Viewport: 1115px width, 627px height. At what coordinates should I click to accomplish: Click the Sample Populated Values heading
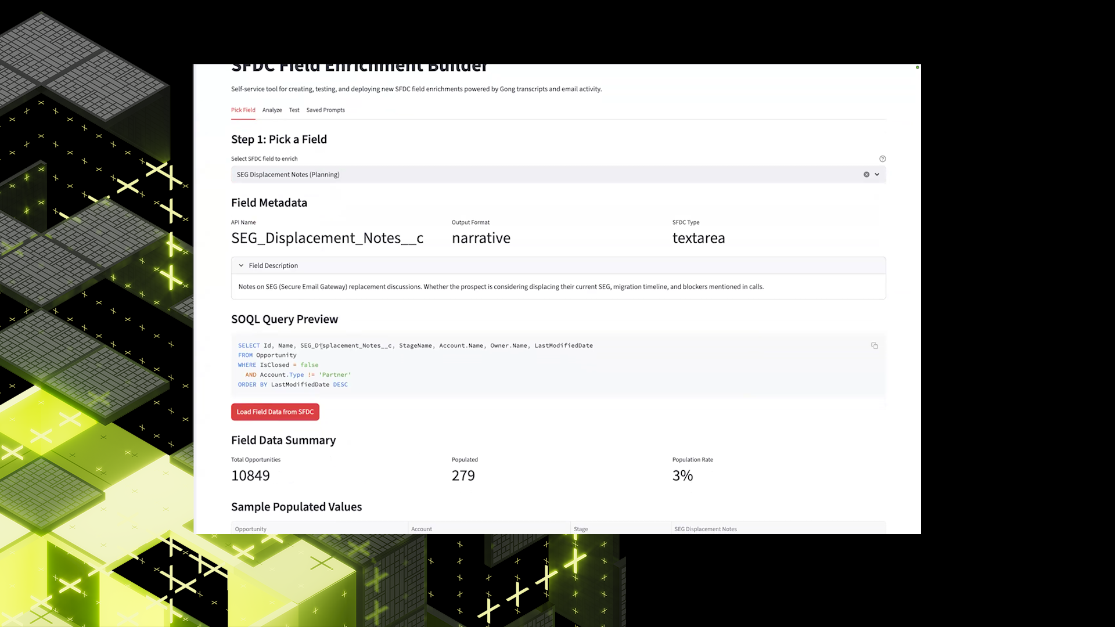click(296, 507)
